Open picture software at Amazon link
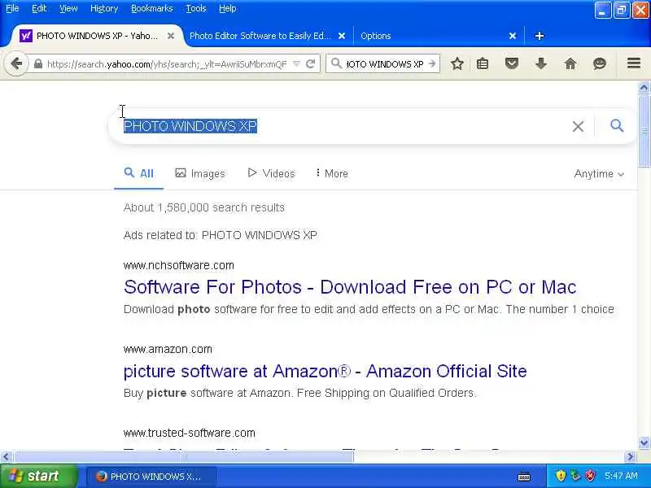The height and width of the screenshot is (488, 651). pos(325,371)
